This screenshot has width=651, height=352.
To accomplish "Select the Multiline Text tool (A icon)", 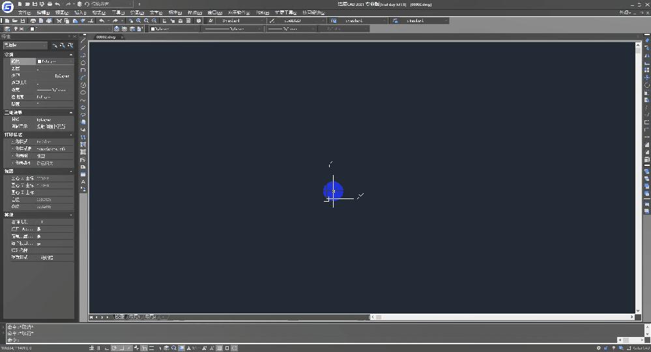I will (83, 182).
